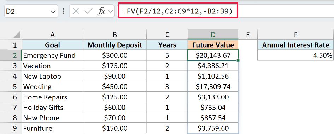The height and width of the screenshot is (134, 334).
Task: Select column D header
Action: (213, 35)
